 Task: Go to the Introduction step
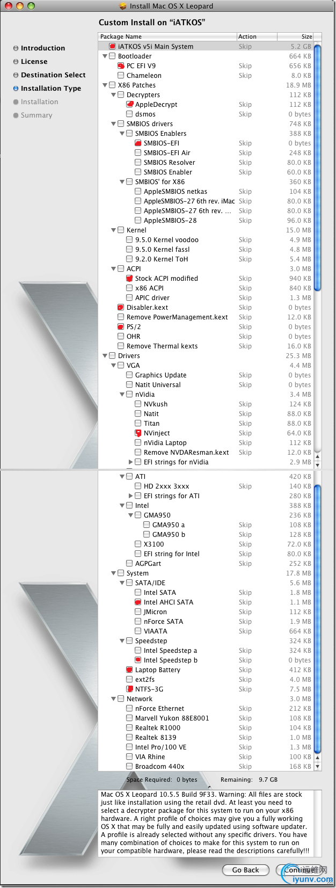pyautogui.click(x=43, y=48)
